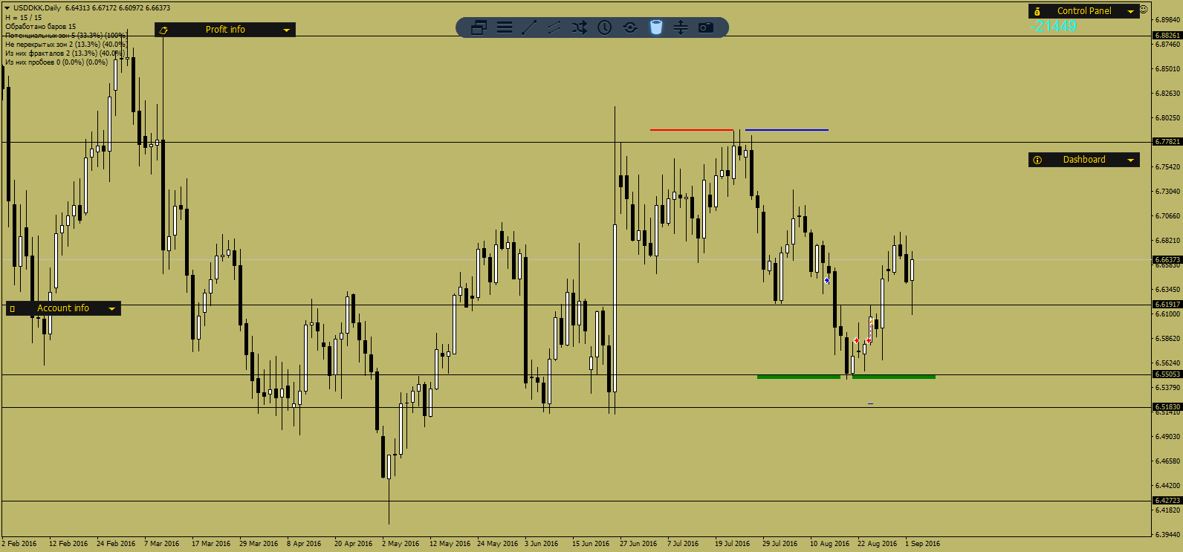
Task: Click the Profit info panel label
Action: pos(225,30)
